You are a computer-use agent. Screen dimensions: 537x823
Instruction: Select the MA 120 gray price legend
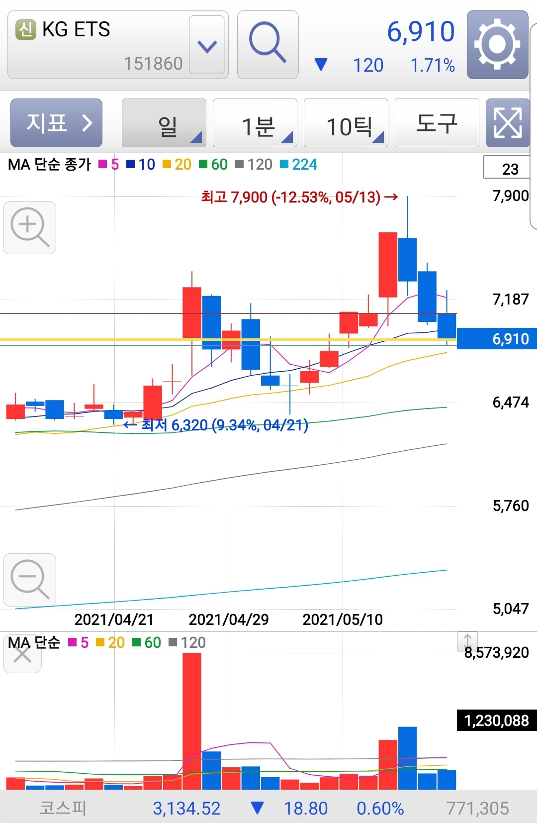point(254,165)
